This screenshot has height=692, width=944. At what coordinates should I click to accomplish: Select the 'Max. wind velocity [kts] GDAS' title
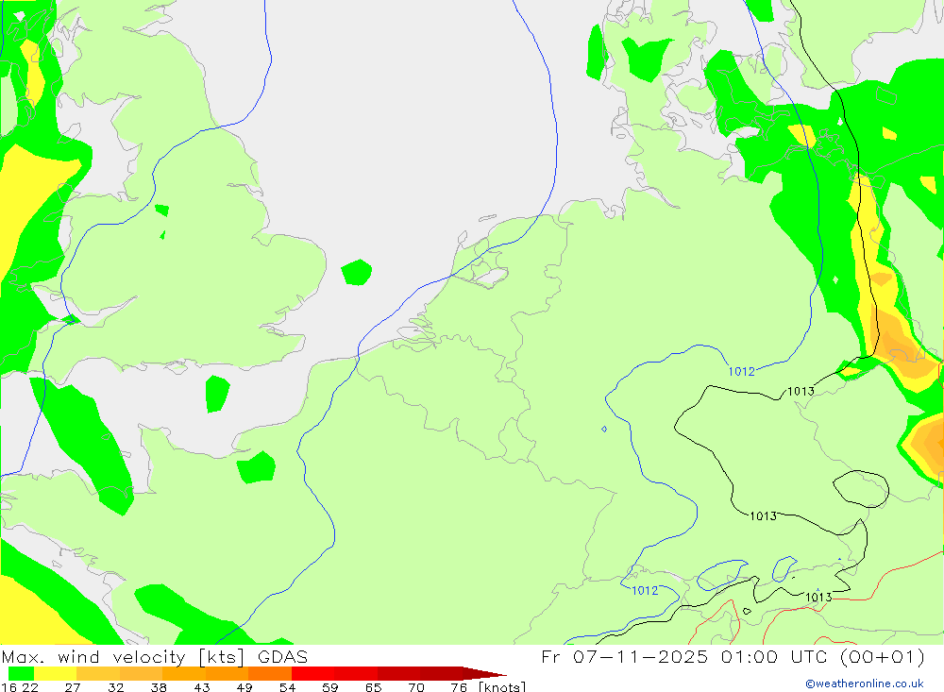tap(155, 657)
